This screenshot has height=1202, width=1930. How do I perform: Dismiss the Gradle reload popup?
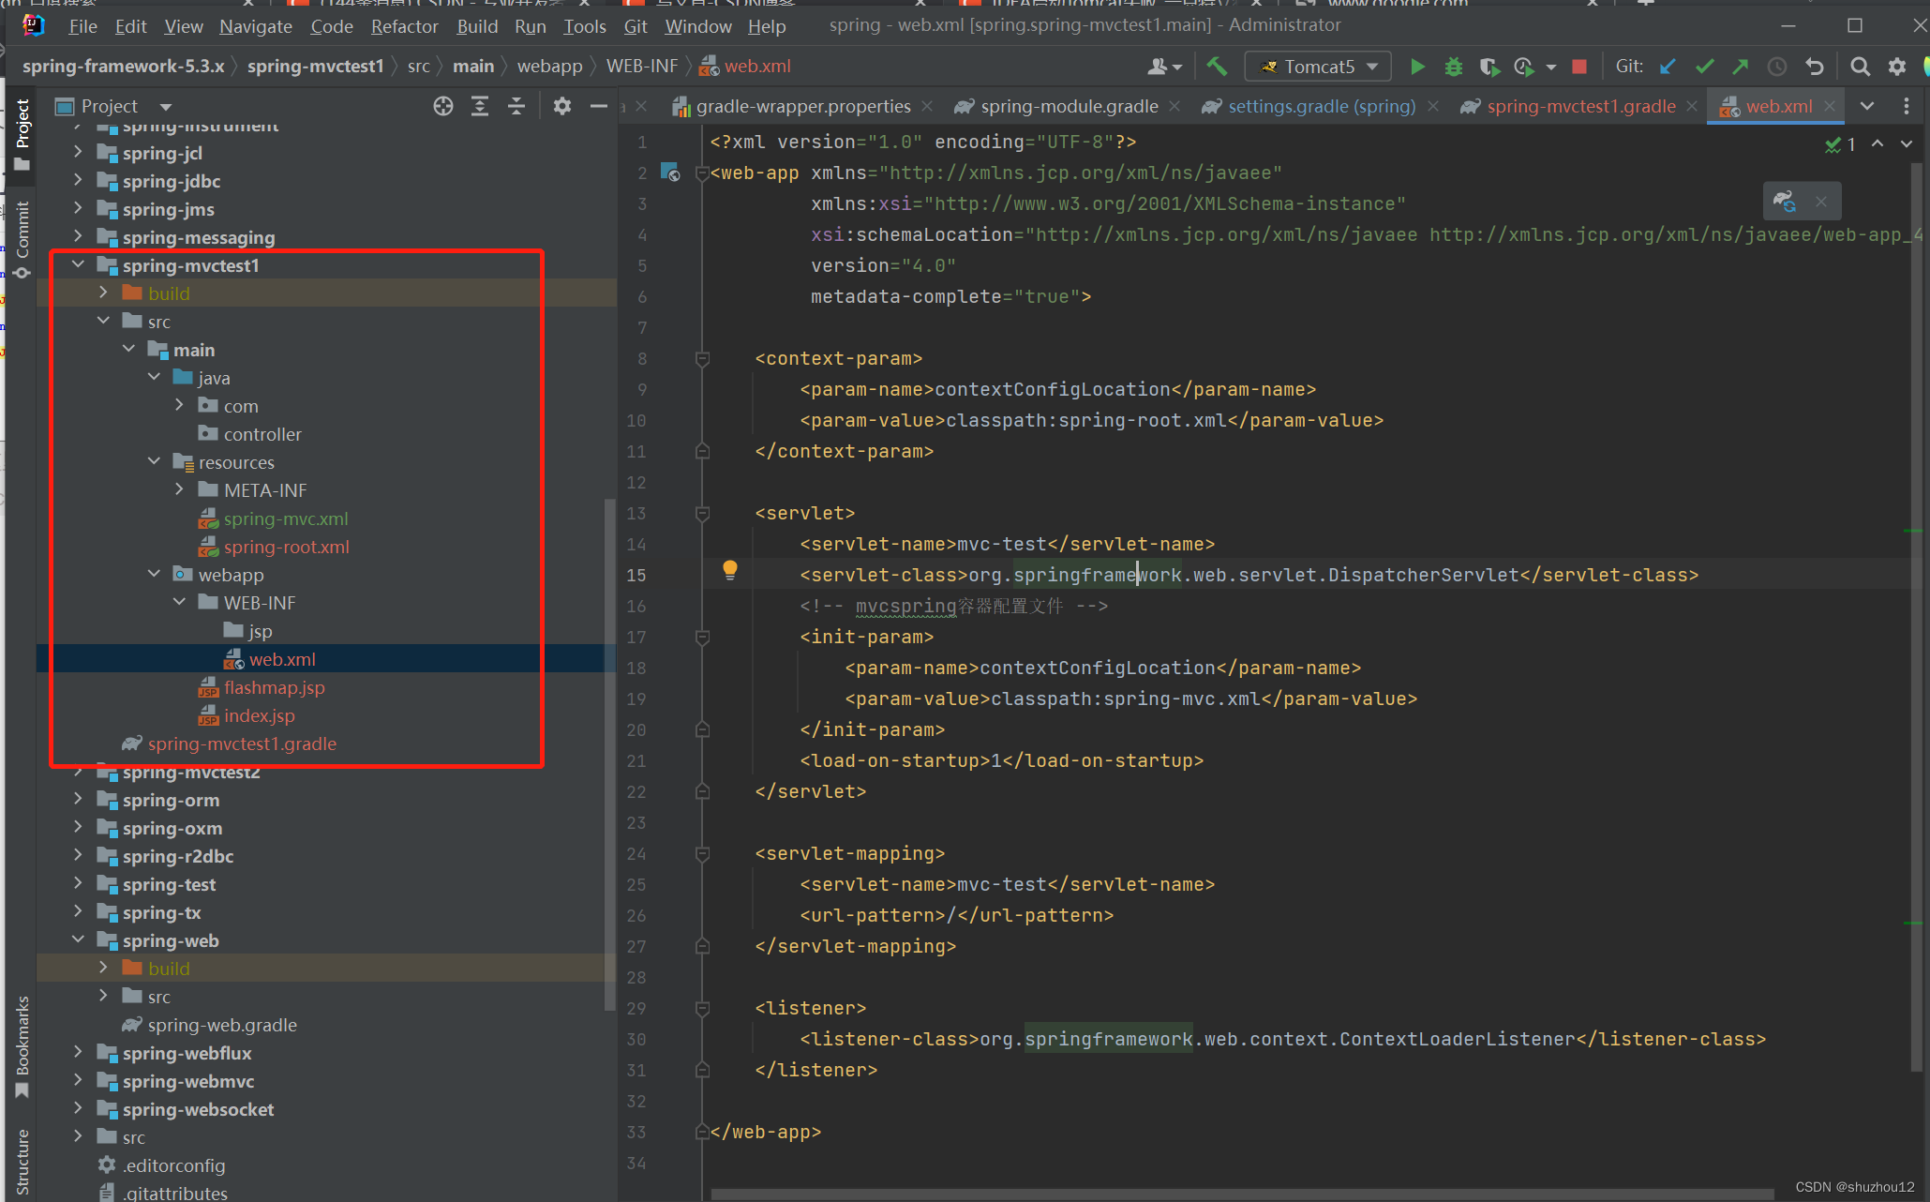[1821, 202]
